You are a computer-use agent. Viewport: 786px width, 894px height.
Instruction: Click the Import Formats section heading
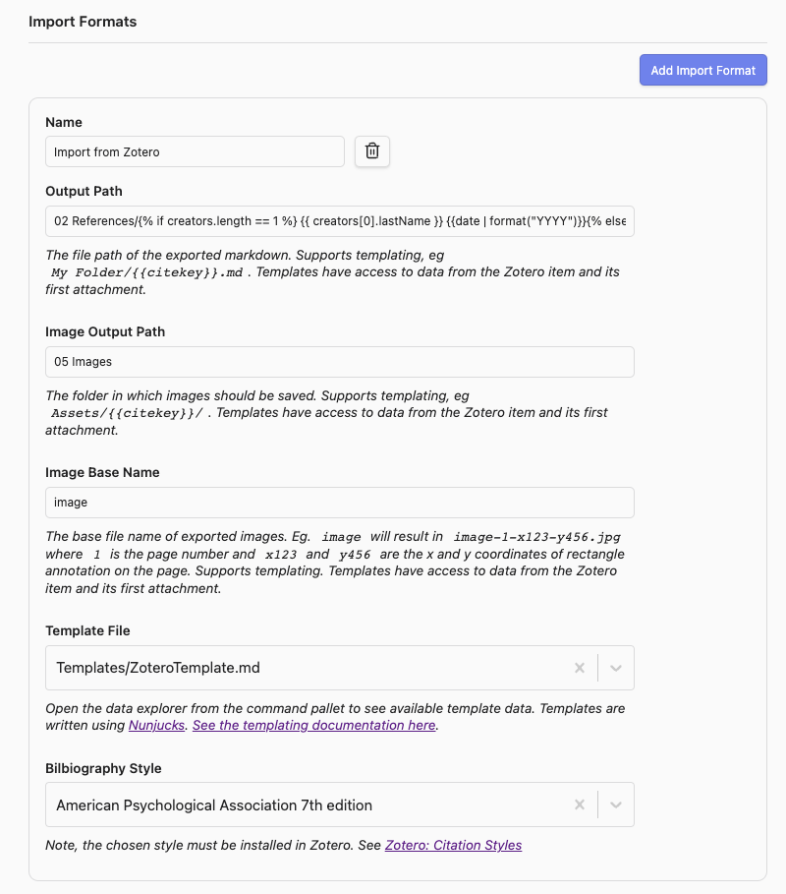point(83,21)
